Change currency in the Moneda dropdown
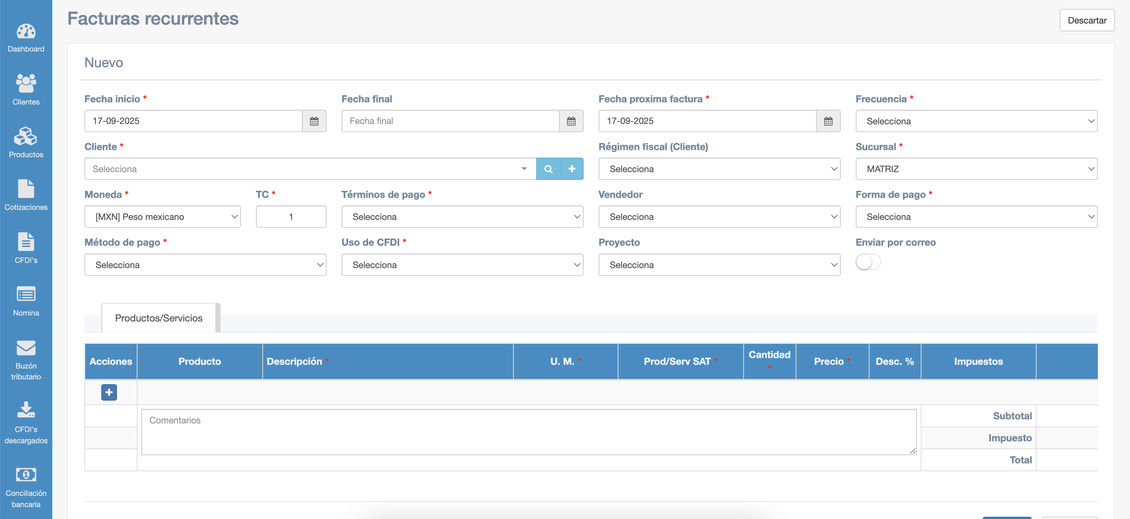 [x=162, y=217]
